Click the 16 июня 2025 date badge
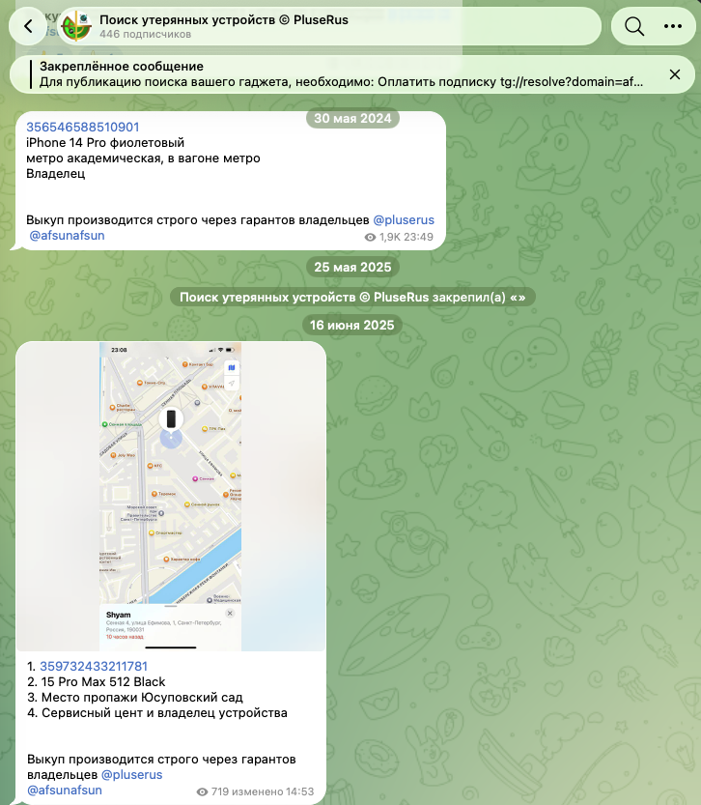The image size is (701, 805). click(x=351, y=325)
